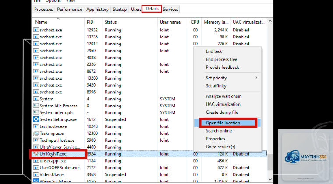Click the icon of svchost.exe PID 7960
This screenshot has width=333, height=184.
(x=36, y=51)
